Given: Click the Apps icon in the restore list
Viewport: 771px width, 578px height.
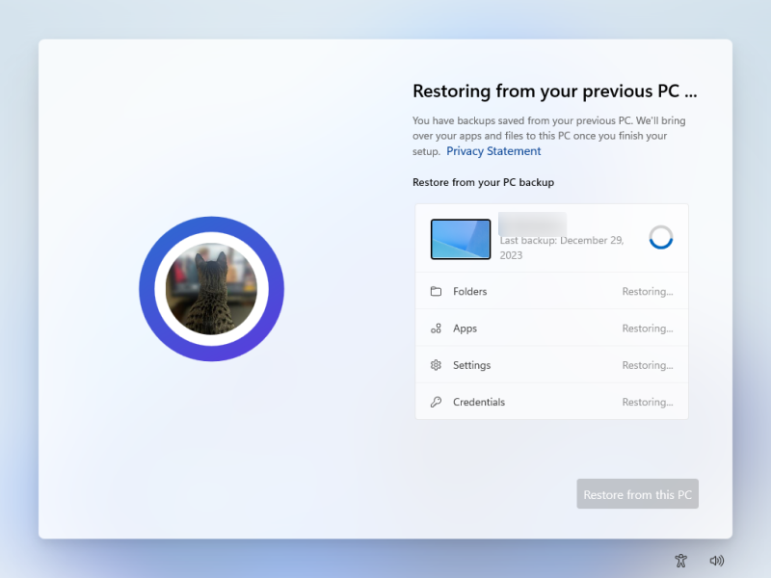Looking at the screenshot, I should click(436, 328).
